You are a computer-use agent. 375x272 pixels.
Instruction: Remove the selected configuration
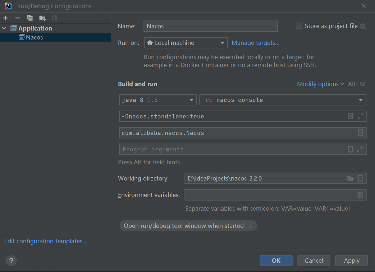pyautogui.click(x=18, y=18)
